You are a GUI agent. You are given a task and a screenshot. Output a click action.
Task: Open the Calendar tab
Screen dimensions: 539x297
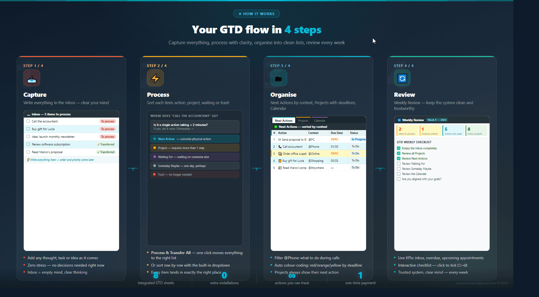pos(320,120)
